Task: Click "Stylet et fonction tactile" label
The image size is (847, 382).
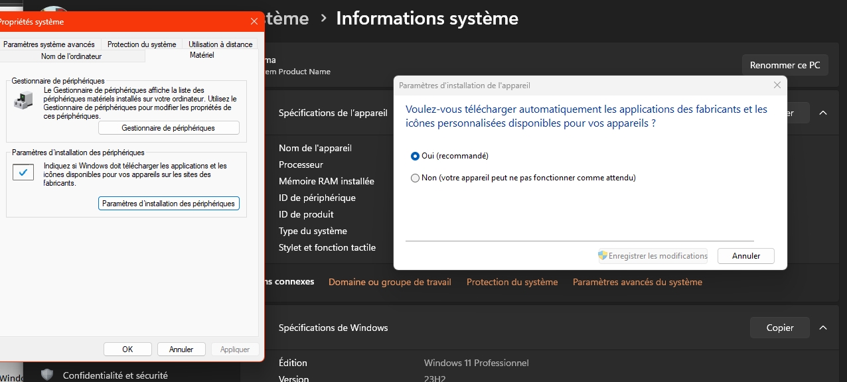Action: coord(327,247)
